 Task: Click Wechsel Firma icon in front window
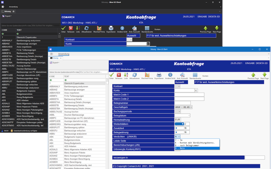click(147, 75)
